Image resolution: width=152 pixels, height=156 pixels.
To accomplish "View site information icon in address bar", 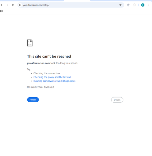I will click(20, 5).
